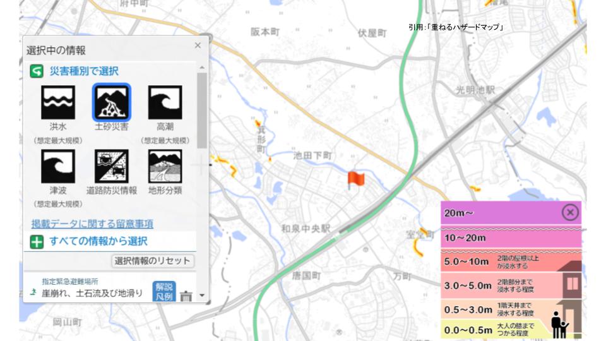Click the 5.0〜10m legend color band
This screenshot has height=341, width=606.
tap(511, 261)
